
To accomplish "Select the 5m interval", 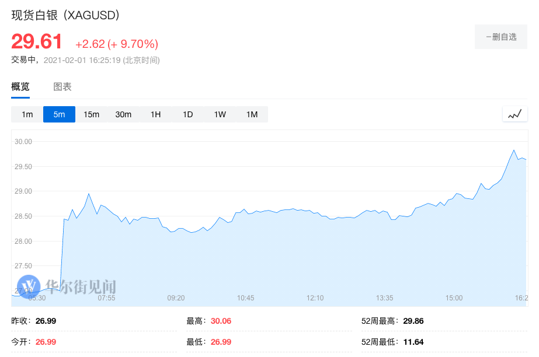I will click(59, 114).
